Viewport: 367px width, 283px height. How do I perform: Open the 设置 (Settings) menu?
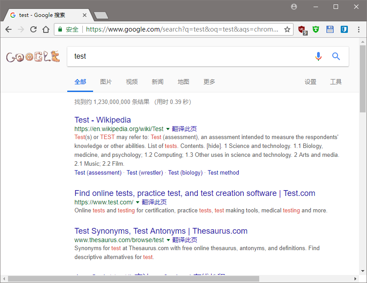click(x=310, y=82)
